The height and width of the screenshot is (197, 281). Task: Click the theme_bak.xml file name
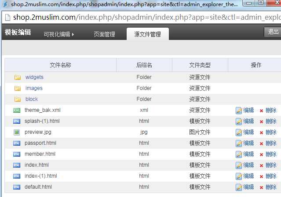[43, 110]
